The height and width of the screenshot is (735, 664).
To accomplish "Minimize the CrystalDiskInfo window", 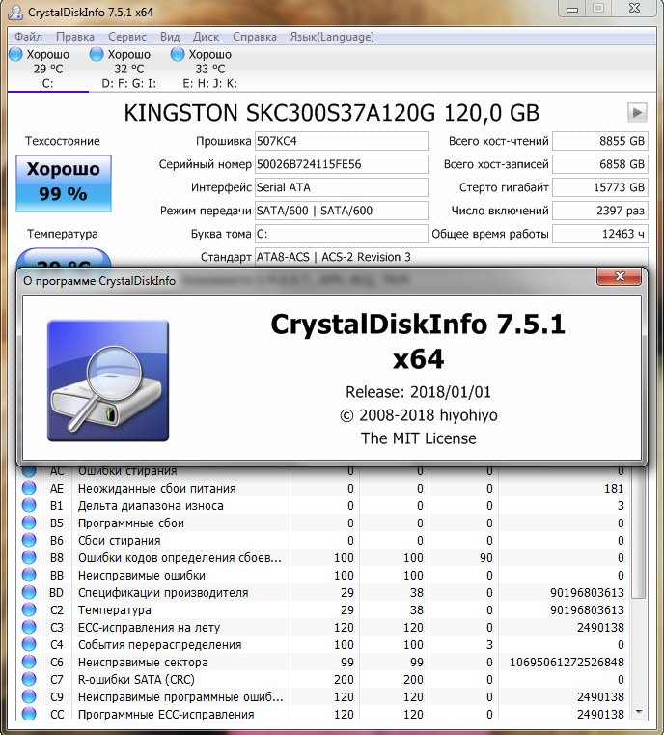I will [x=571, y=9].
